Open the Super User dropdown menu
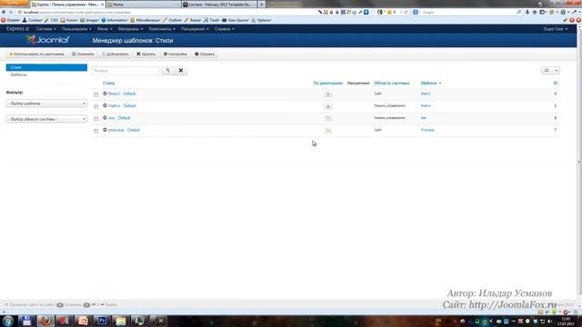The width and height of the screenshot is (582, 327). [x=556, y=29]
